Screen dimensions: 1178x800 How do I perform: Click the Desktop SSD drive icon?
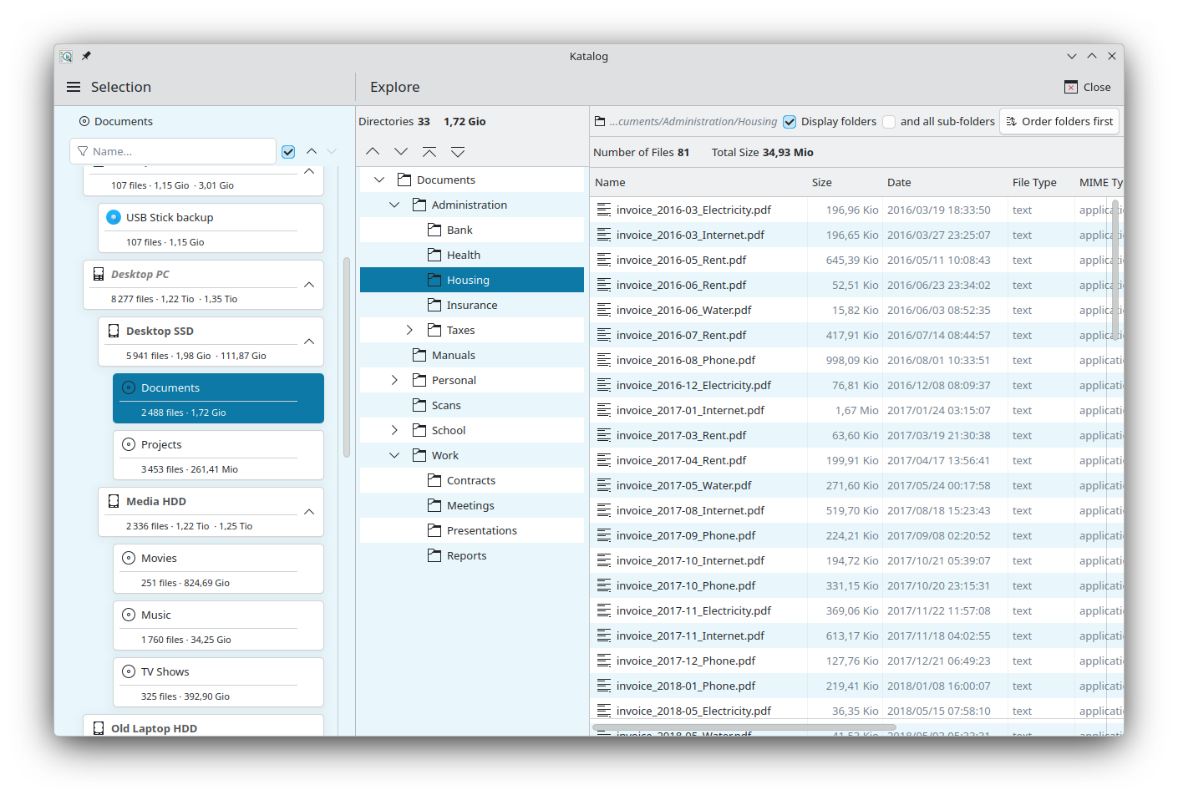pos(114,331)
